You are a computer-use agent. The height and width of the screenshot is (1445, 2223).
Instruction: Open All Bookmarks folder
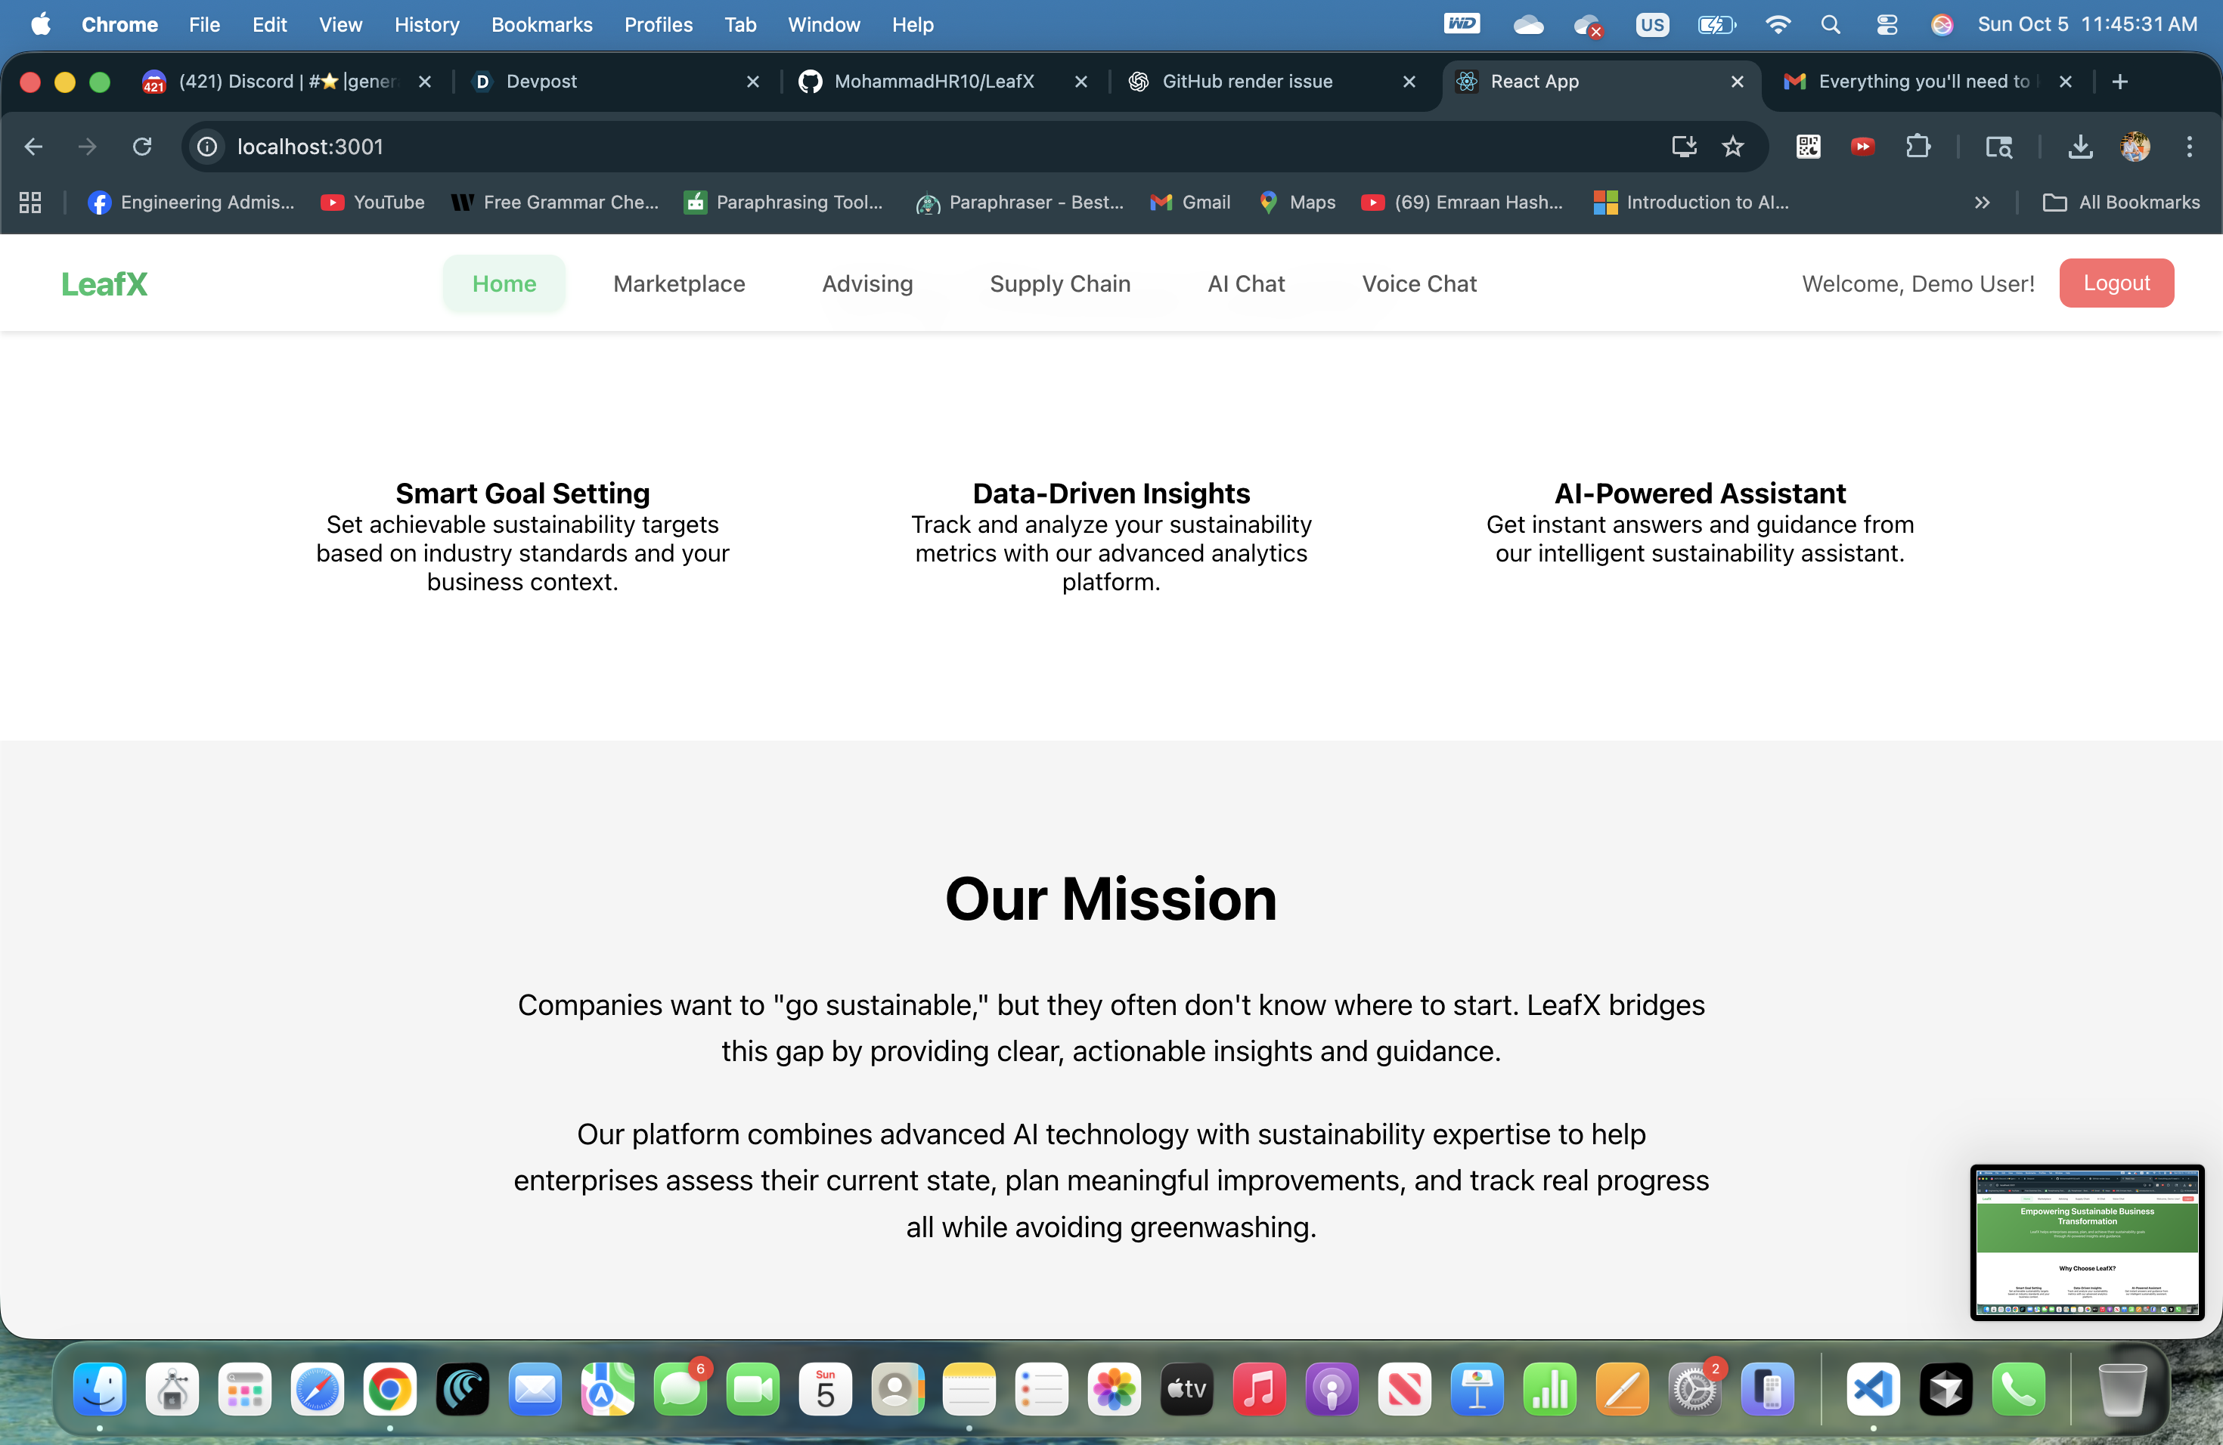(x=2121, y=203)
